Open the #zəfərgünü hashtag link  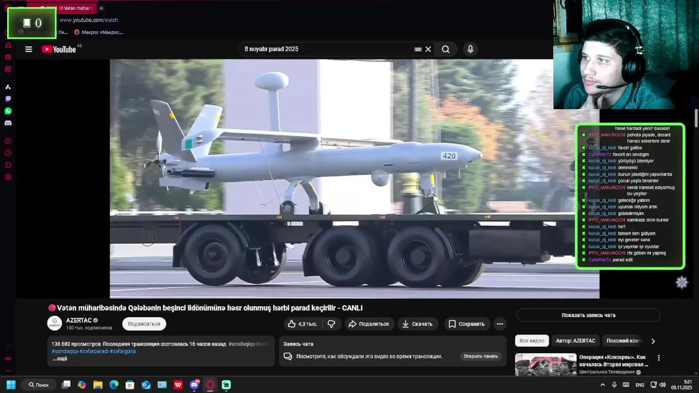click(123, 351)
